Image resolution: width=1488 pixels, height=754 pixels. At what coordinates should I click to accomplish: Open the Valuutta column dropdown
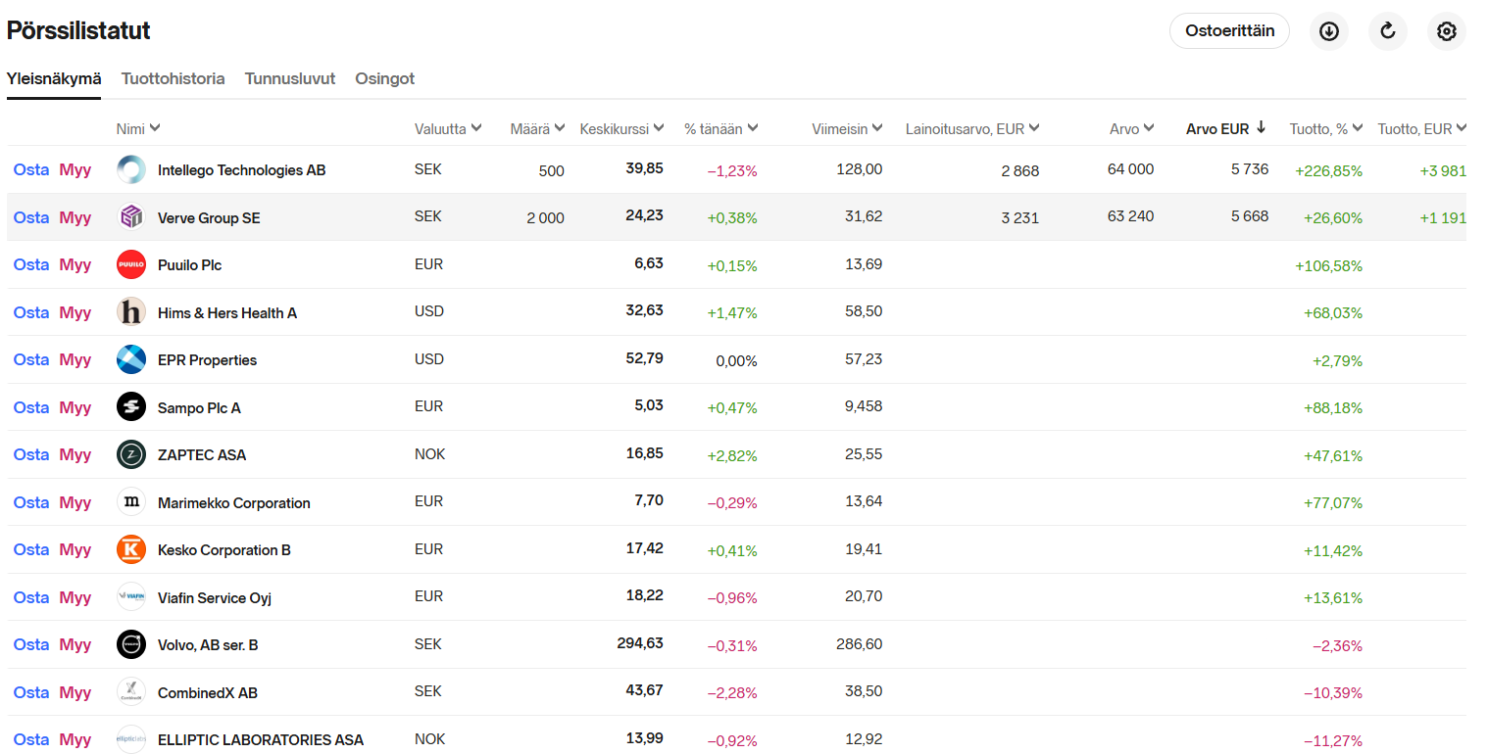(x=476, y=128)
